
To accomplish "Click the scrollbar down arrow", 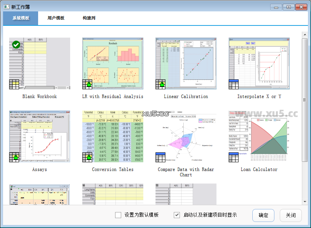I will coord(305,201).
